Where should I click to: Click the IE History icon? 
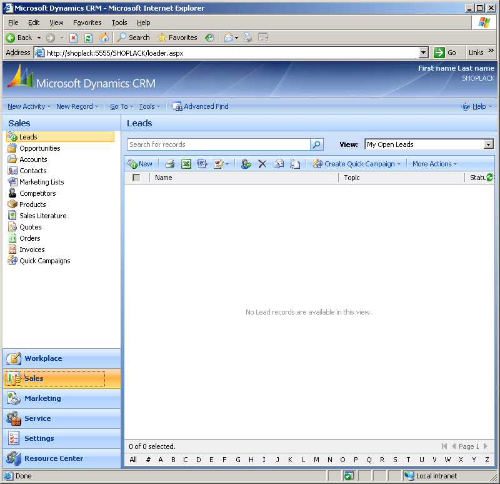(x=209, y=38)
